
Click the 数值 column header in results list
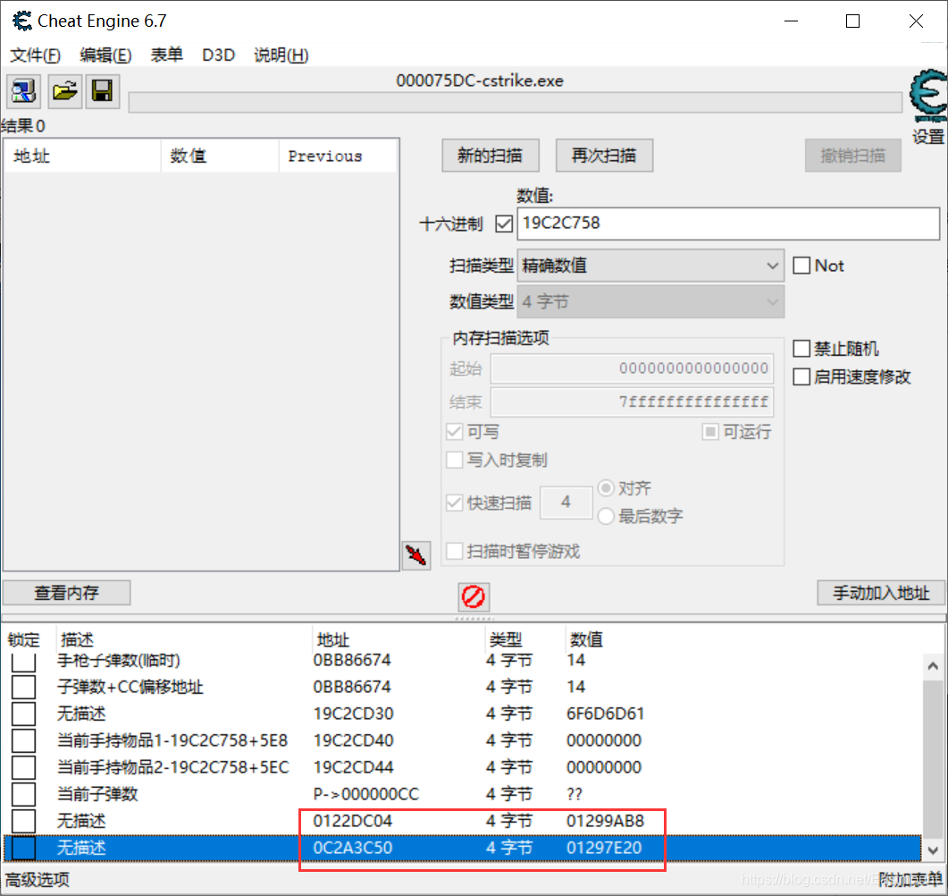coord(220,156)
